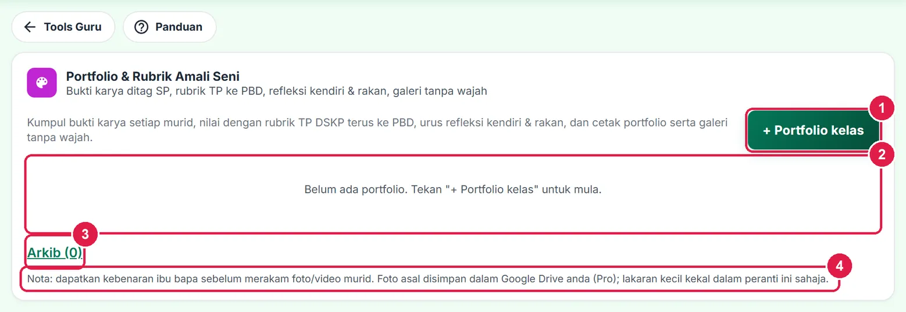Screen dimensions: 906x312
Task: Go back to Tools Guru
Action: point(63,27)
